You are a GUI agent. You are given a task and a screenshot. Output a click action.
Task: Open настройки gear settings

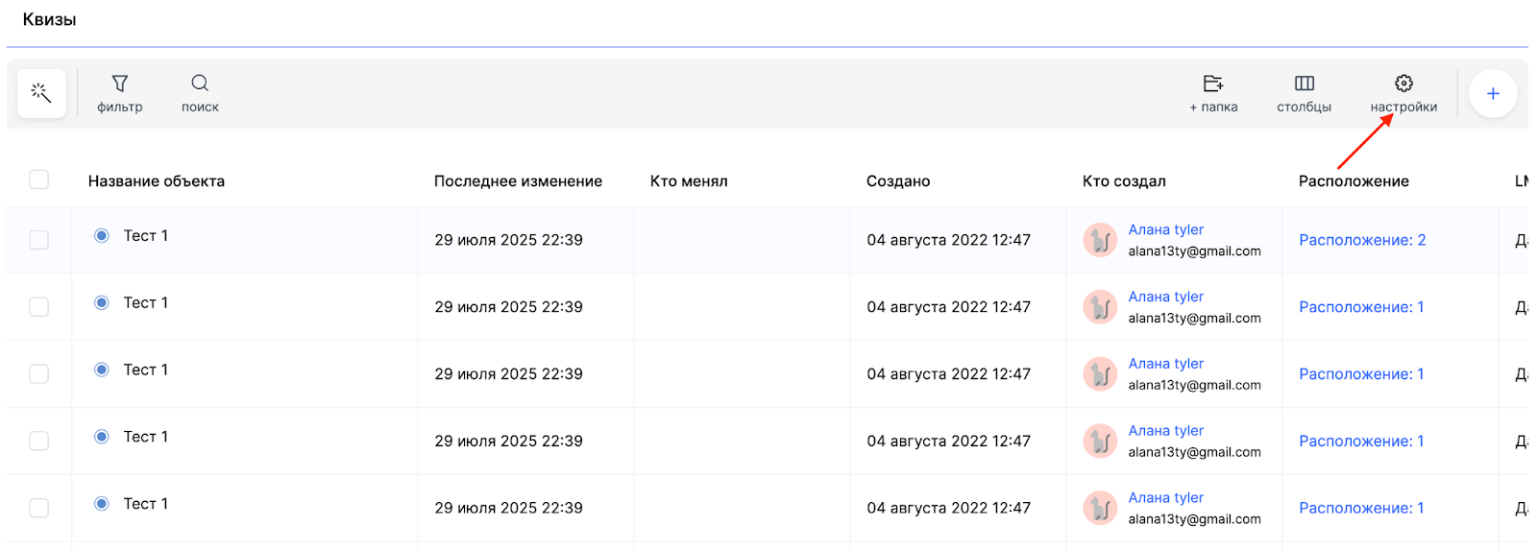pyautogui.click(x=1403, y=93)
